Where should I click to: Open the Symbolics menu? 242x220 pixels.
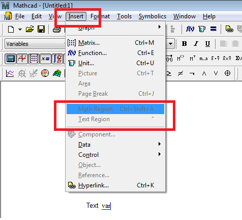[x=153, y=16]
